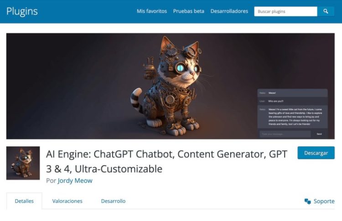Go to the Plugins home heading

coord(22,11)
